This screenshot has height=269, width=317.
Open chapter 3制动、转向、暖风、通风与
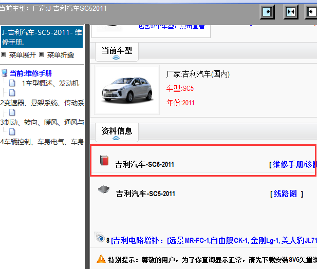coord(42,122)
